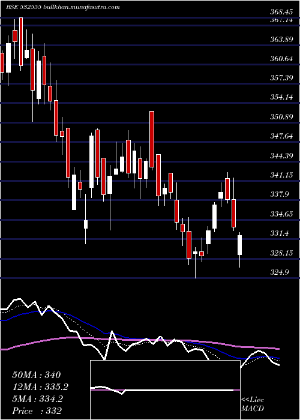Click the last white candlestick near 331.4
This screenshot has height=420, width=300.
[x=240, y=245]
